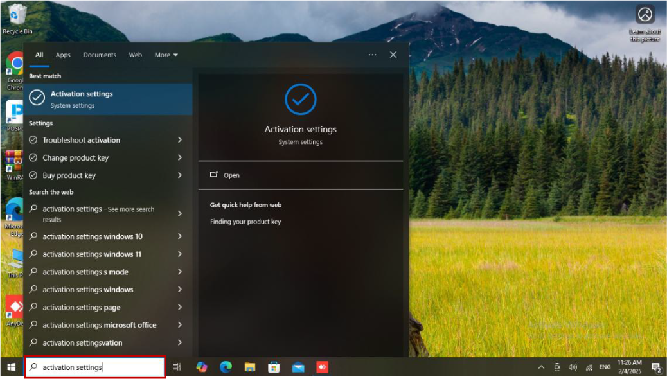This screenshot has width=667, height=379.
Task: Open the notification center icon
Action: tap(656, 367)
